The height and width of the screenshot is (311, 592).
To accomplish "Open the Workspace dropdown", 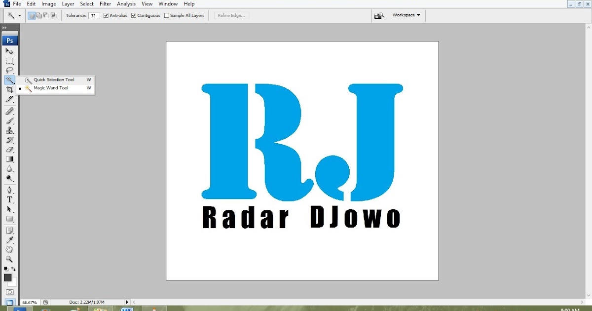I will (x=406, y=15).
